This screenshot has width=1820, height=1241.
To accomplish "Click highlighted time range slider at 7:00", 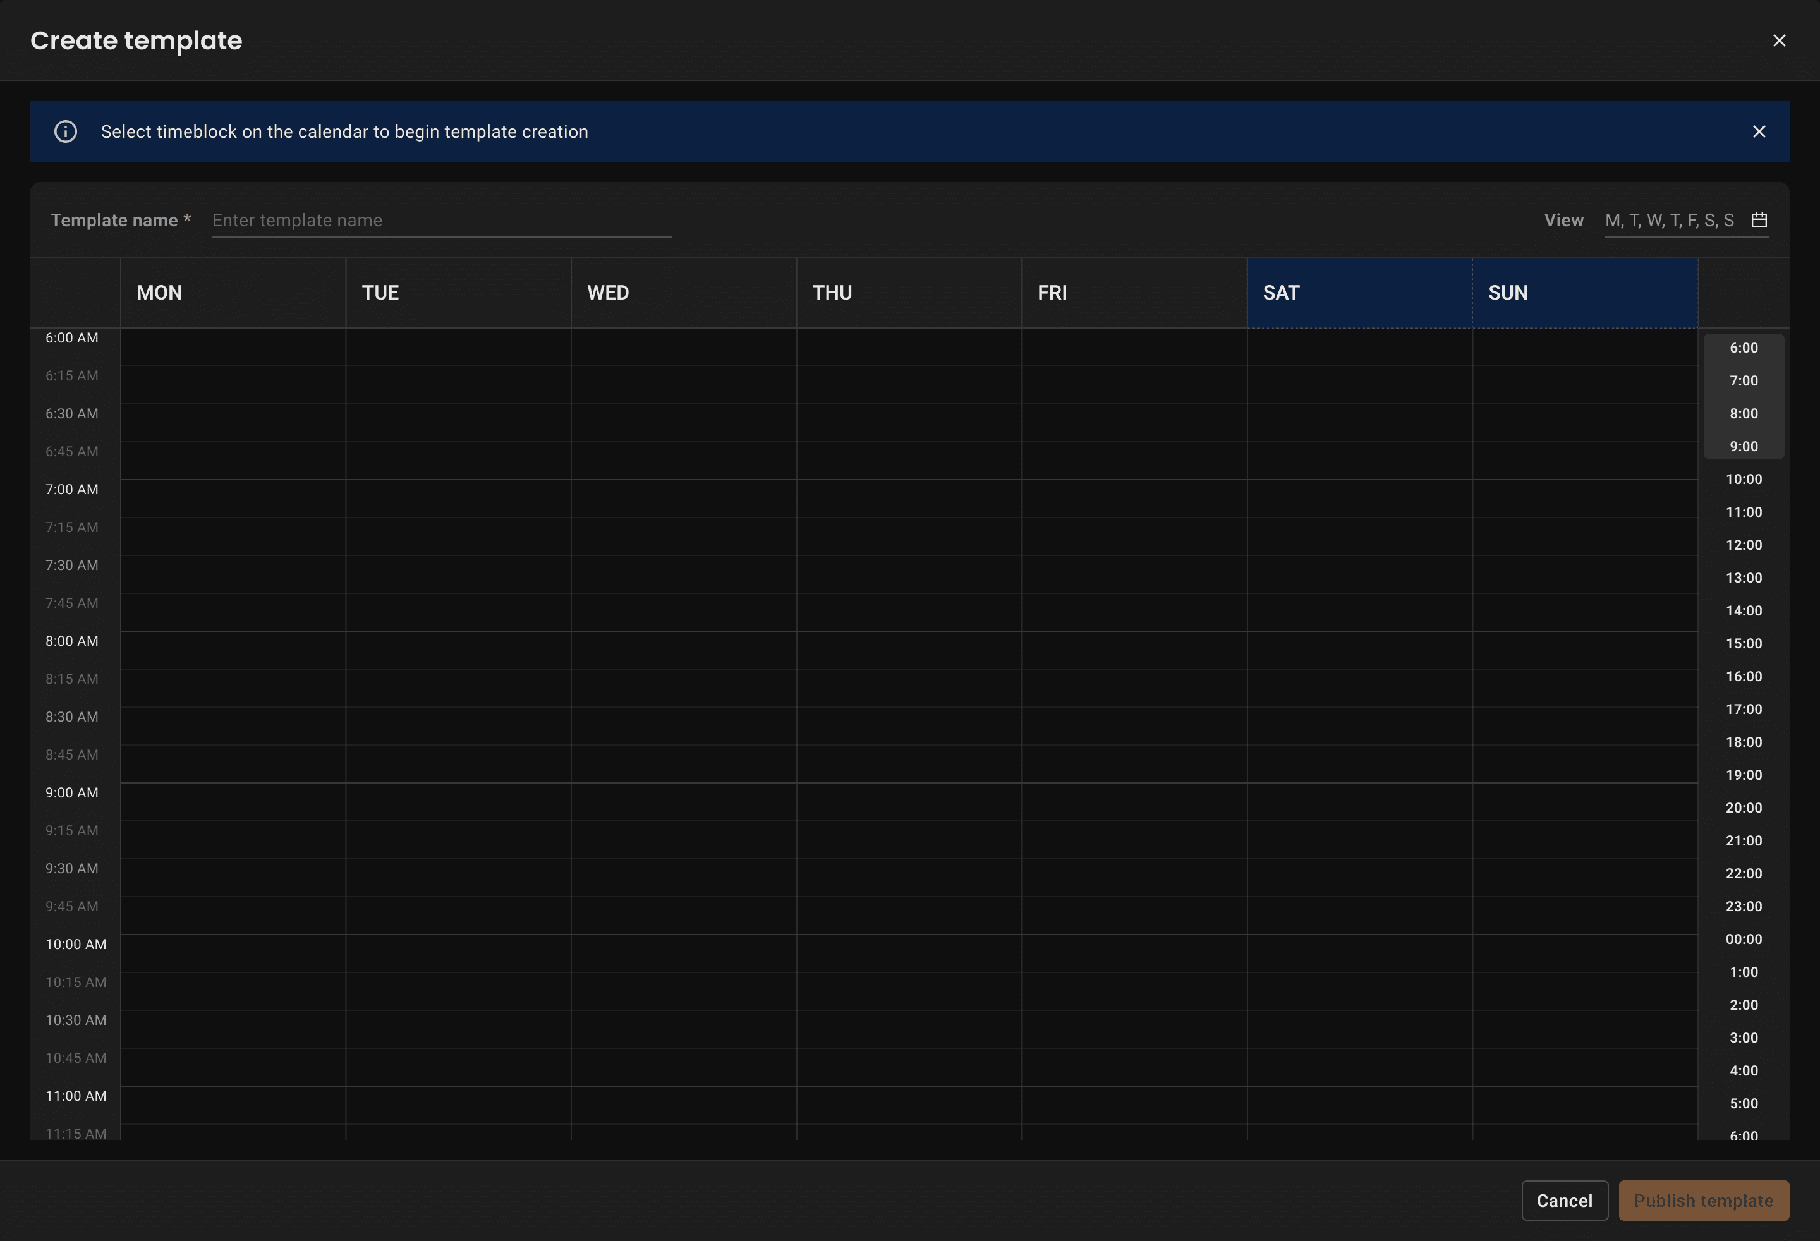I will (1744, 380).
